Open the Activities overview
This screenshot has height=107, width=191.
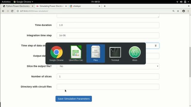pyautogui.click(x=6, y=2)
